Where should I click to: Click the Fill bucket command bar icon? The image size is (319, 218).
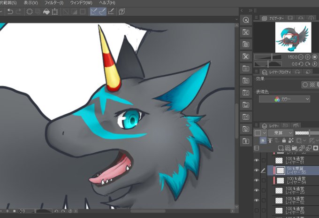click(46, 12)
